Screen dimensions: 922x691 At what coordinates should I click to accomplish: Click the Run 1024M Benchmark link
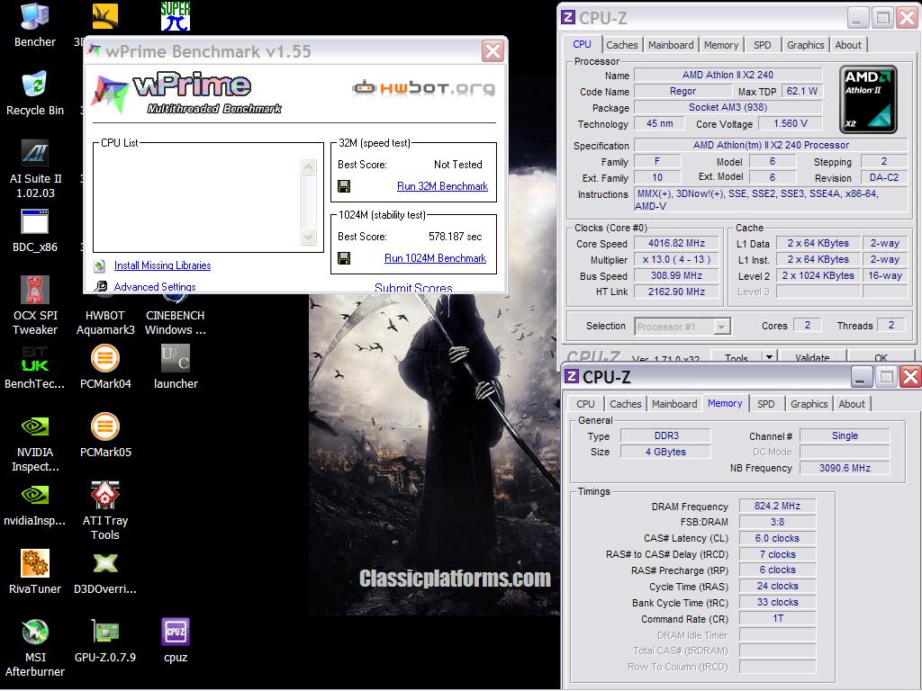tap(435, 258)
